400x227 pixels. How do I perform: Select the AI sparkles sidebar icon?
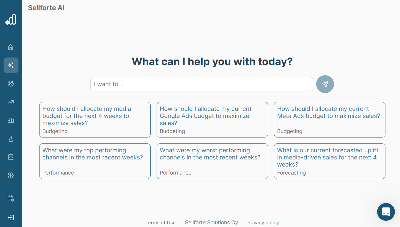11,65
